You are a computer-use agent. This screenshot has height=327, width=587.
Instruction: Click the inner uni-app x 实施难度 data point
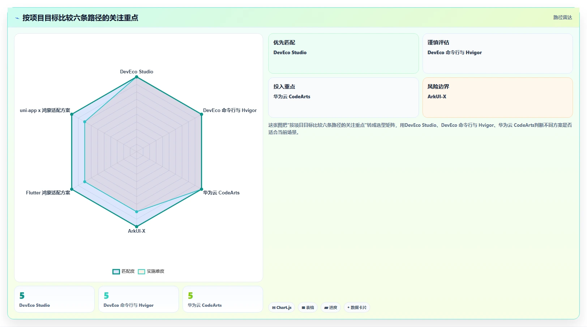[85, 122]
